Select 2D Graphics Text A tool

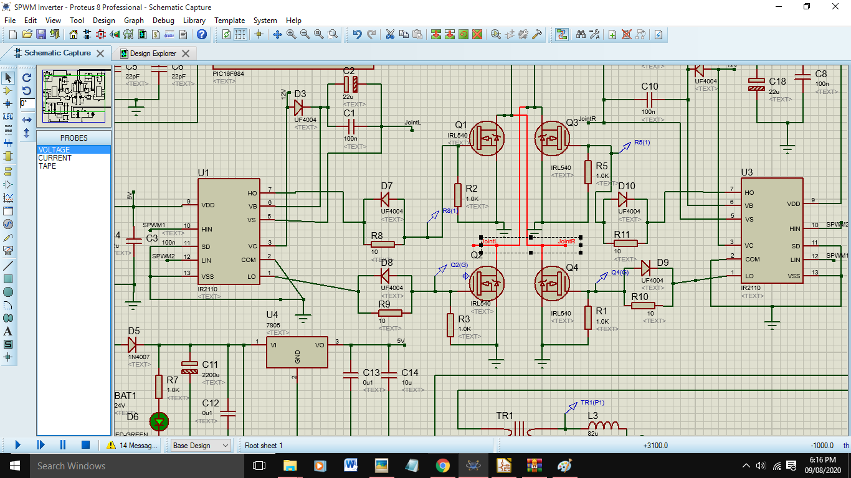(x=8, y=331)
